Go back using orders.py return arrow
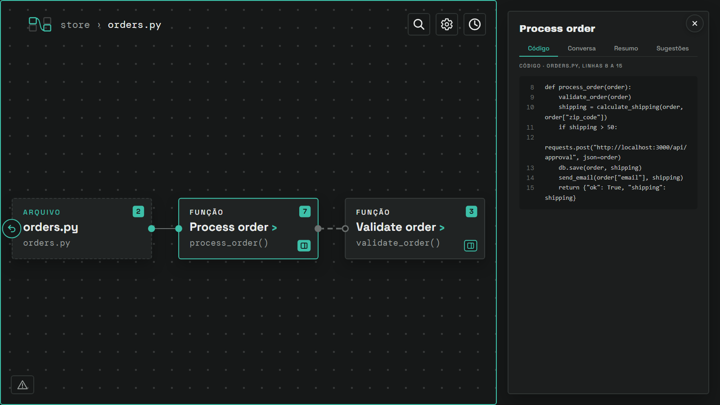Screen dimensions: 720x405 [12, 229]
